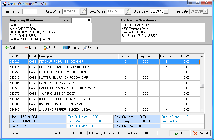
Task: Select the RANCH DRESSING PC CUP row
Action: 104,88
